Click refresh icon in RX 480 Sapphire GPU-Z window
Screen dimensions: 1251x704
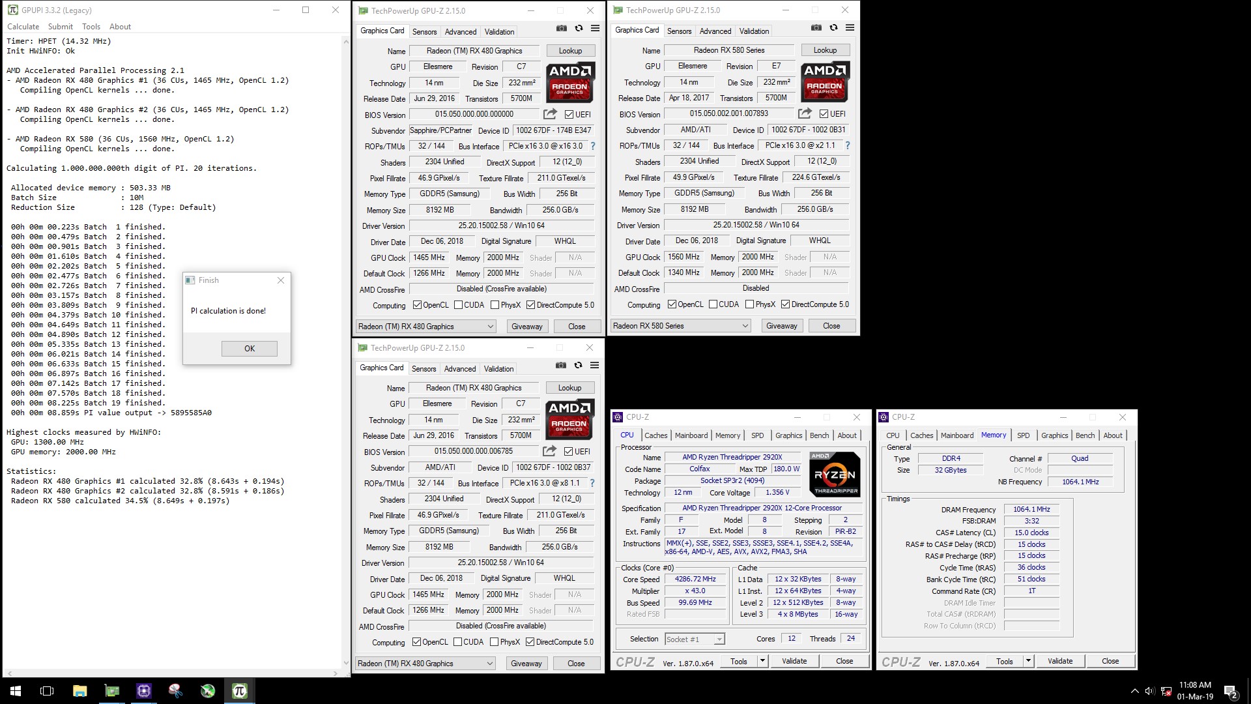[x=579, y=28]
